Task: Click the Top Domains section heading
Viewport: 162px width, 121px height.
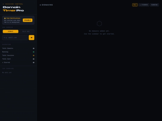Action: pyautogui.click(x=8, y=68)
